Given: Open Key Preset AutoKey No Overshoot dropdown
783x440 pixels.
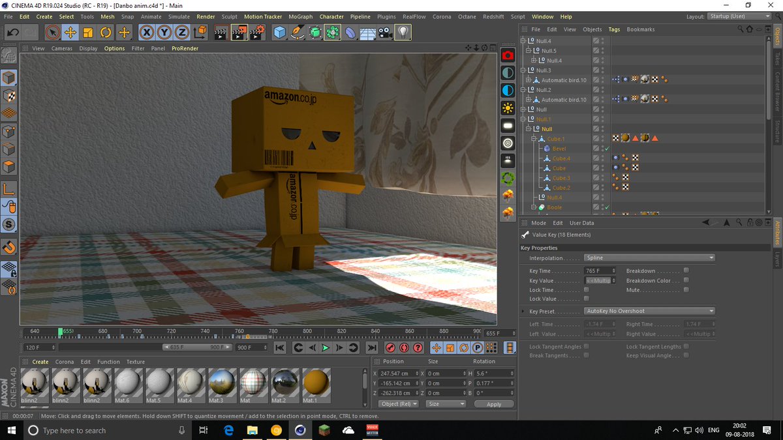Looking at the screenshot, I should pos(650,312).
